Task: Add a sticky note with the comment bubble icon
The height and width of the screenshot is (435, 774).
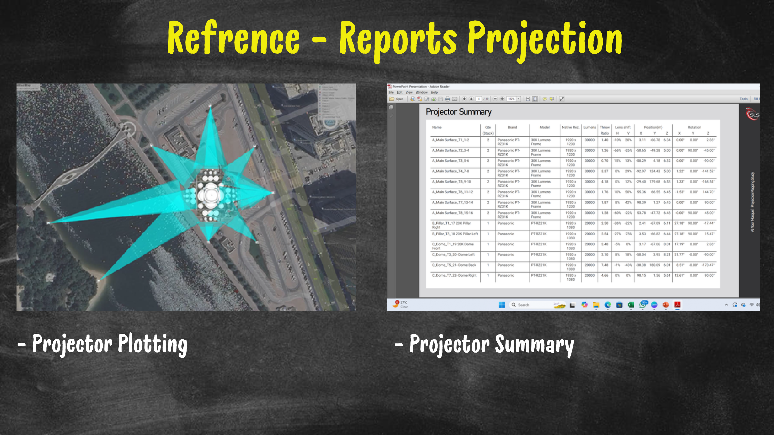Action: click(545, 99)
